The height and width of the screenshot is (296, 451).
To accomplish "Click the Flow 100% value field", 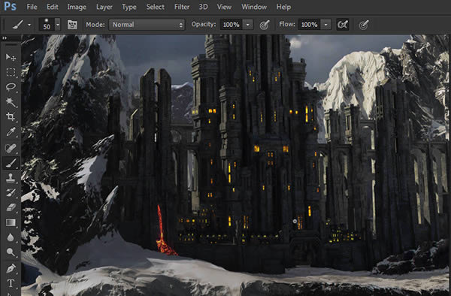I will pos(309,25).
